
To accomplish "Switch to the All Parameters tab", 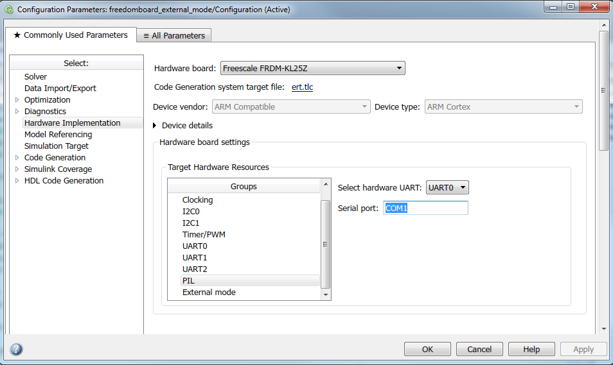I will (x=174, y=35).
